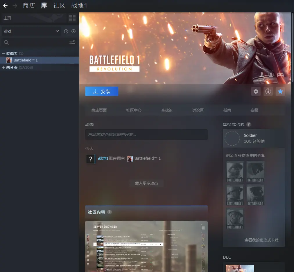Image resolution: width=294 pixels, height=272 pixels.
Task: Click the page scrollbar on the right edge
Action: point(292,47)
